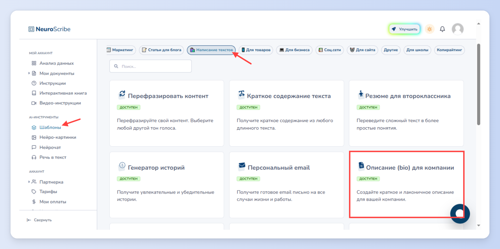Open Тарифы in sidebar
The width and height of the screenshot is (500, 249).
coord(44,192)
